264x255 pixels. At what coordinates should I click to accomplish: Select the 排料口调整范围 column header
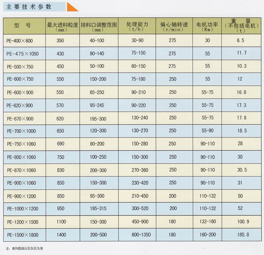(99, 26)
